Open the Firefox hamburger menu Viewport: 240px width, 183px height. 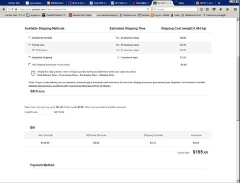[x=235, y=10]
